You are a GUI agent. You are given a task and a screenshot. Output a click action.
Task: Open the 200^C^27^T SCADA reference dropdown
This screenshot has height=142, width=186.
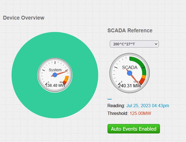pos(134,44)
